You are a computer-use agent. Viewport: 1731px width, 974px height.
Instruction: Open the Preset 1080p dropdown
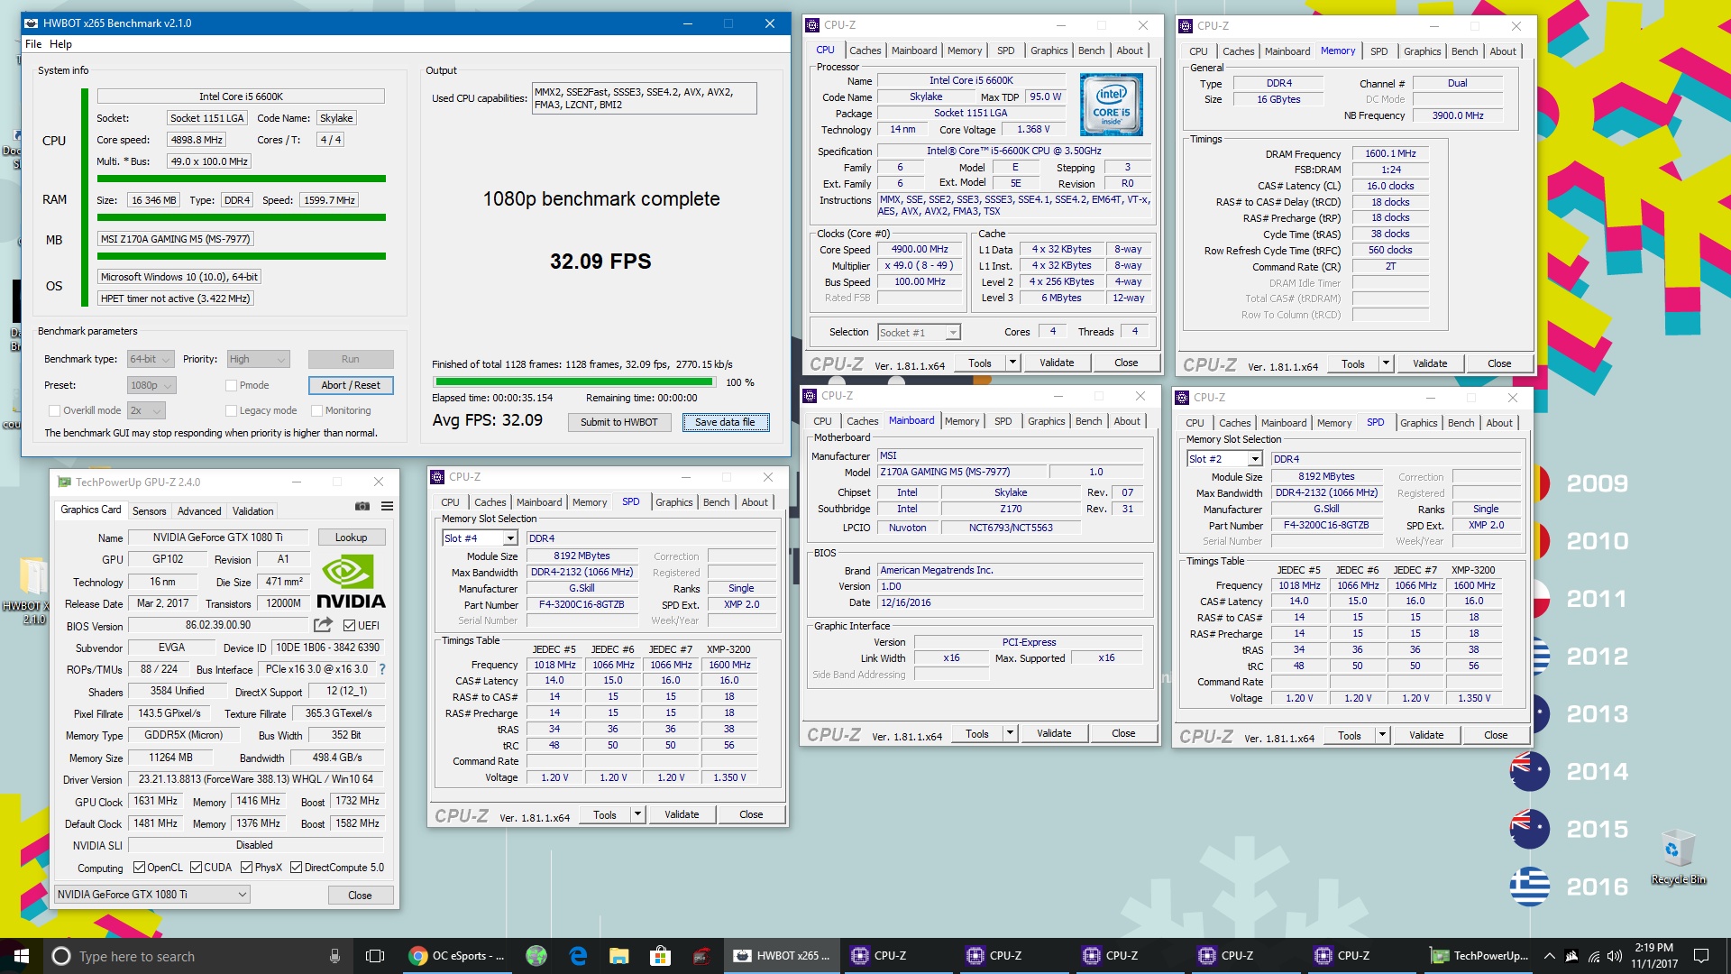point(151,385)
